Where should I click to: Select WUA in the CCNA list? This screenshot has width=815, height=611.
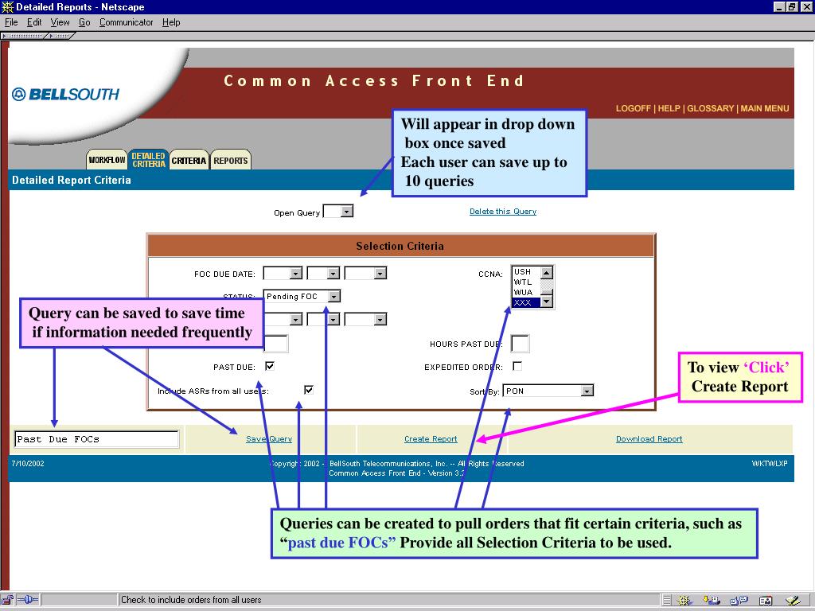click(526, 292)
